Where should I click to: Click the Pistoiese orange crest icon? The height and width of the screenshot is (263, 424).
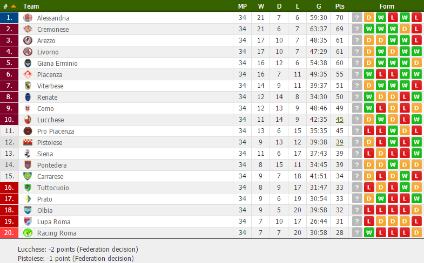click(x=28, y=142)
